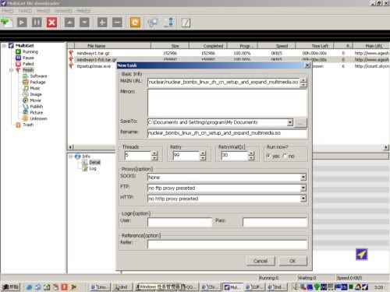390x292 pixels.
Task: Click in the Rename field
Action: point(227,133)
